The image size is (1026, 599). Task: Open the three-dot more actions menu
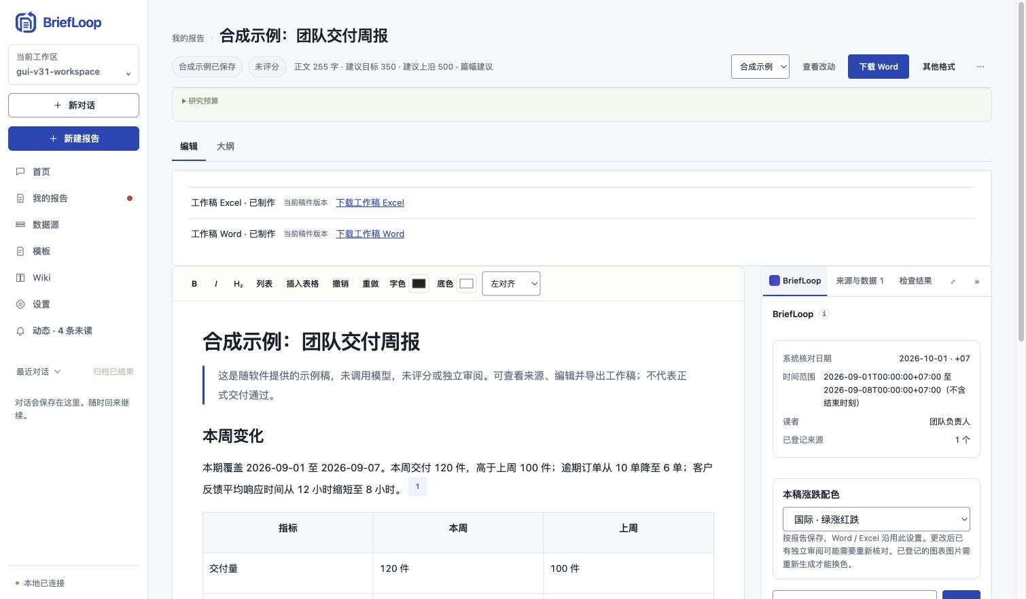coord(980,67)
